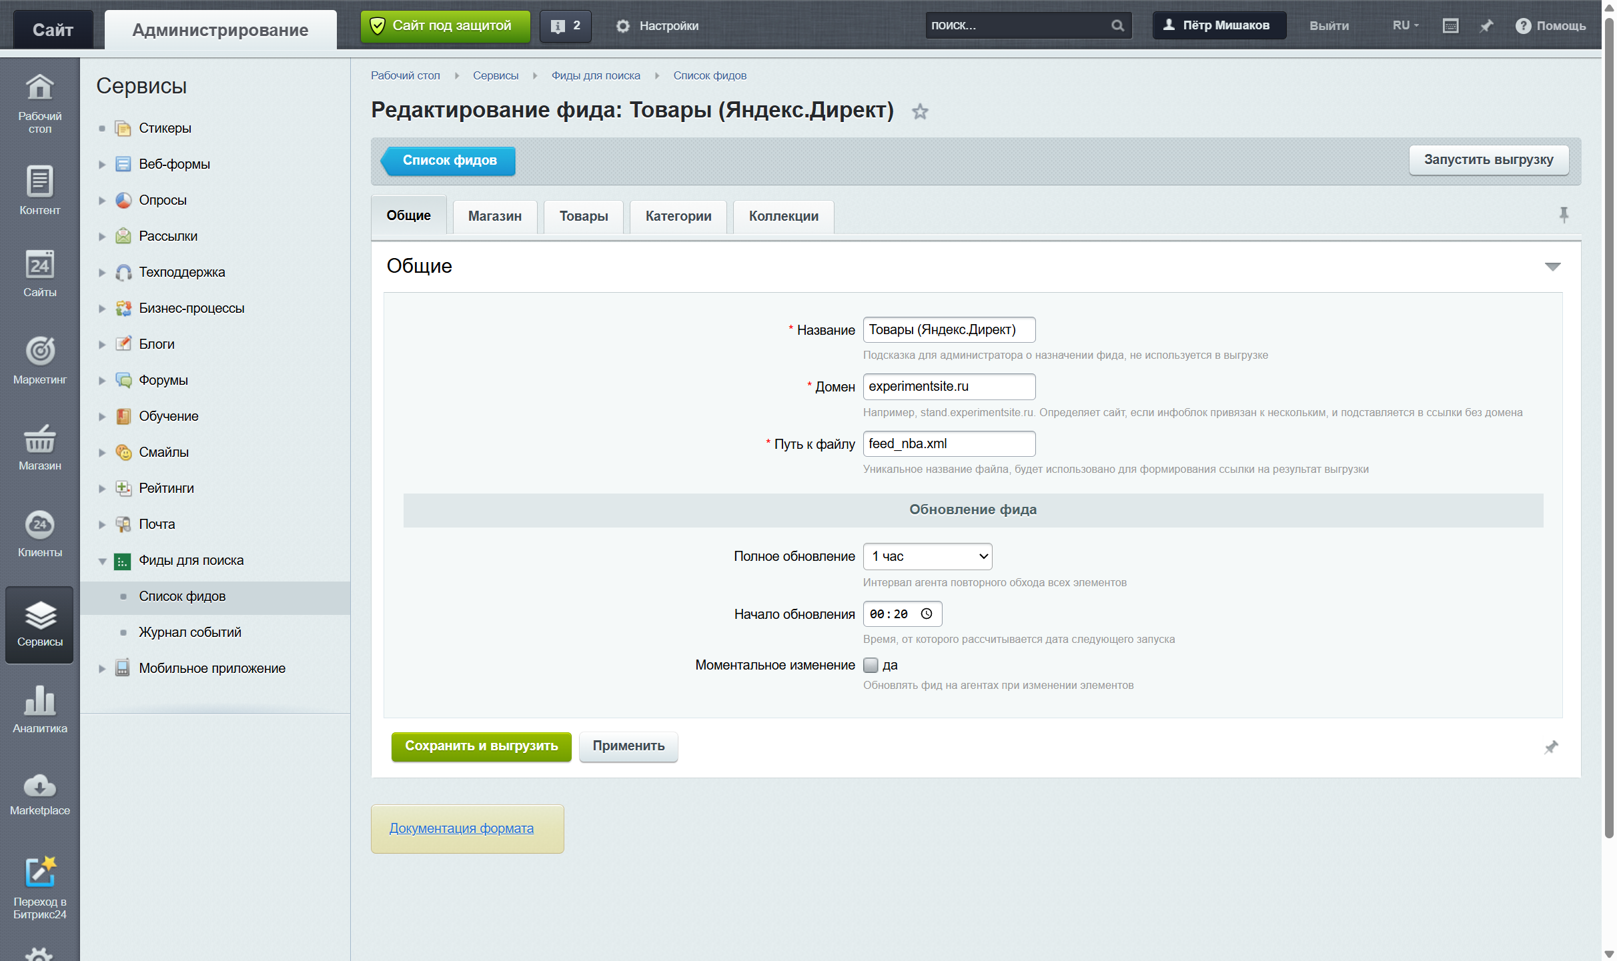Add page to favorites with star icon

click(920, 111)
